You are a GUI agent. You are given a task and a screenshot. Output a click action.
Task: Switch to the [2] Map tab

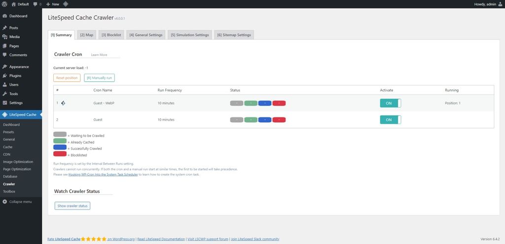[x=87, y=35]
